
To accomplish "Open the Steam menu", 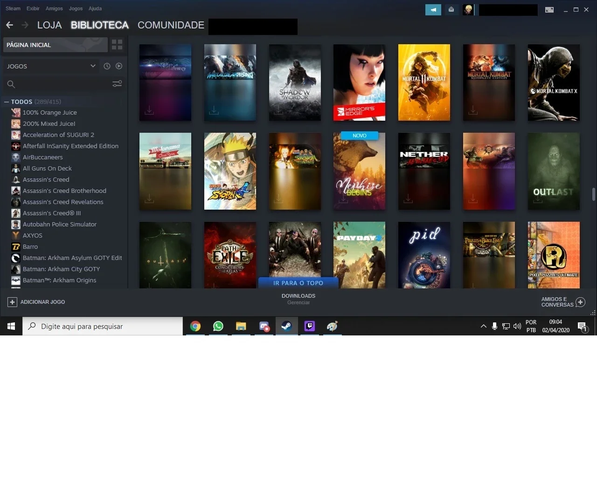I will [x=13, y=8].
